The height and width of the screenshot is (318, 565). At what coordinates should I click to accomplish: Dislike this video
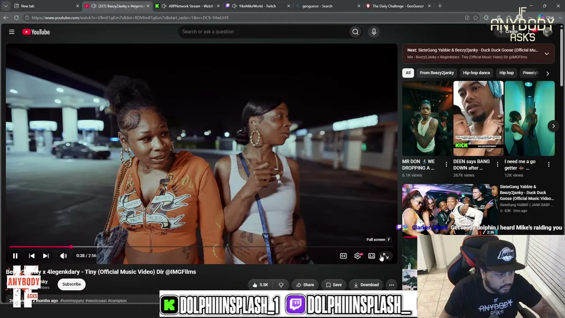281,285
